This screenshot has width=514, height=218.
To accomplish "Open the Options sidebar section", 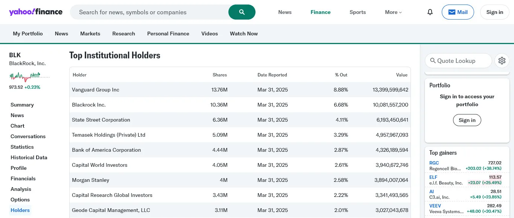I will [x=20, y=200].
